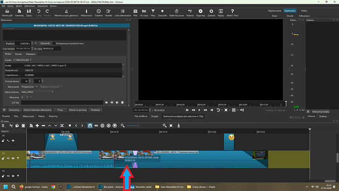
Task: Open the player grid options dropdown arrow
Action: click(x=237, y=110)
